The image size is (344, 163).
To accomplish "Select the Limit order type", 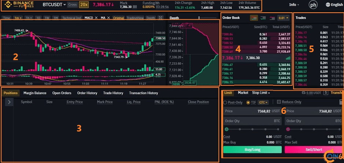I will 228,93.
